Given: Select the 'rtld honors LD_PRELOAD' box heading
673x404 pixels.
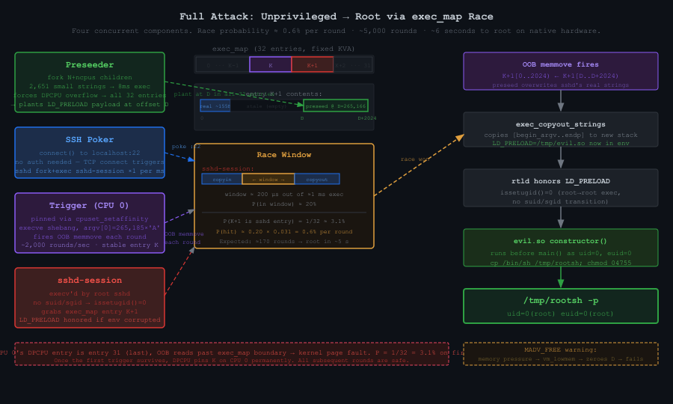Looking at the screenshot, I should pos(561,181).
